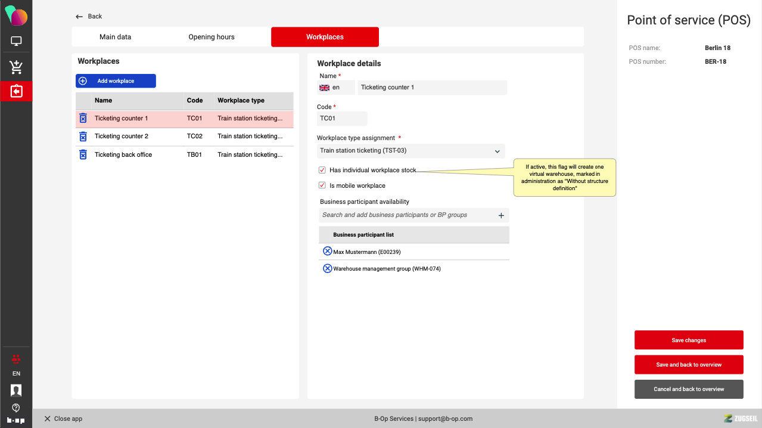Click the Add workplace button

(116, 81)
